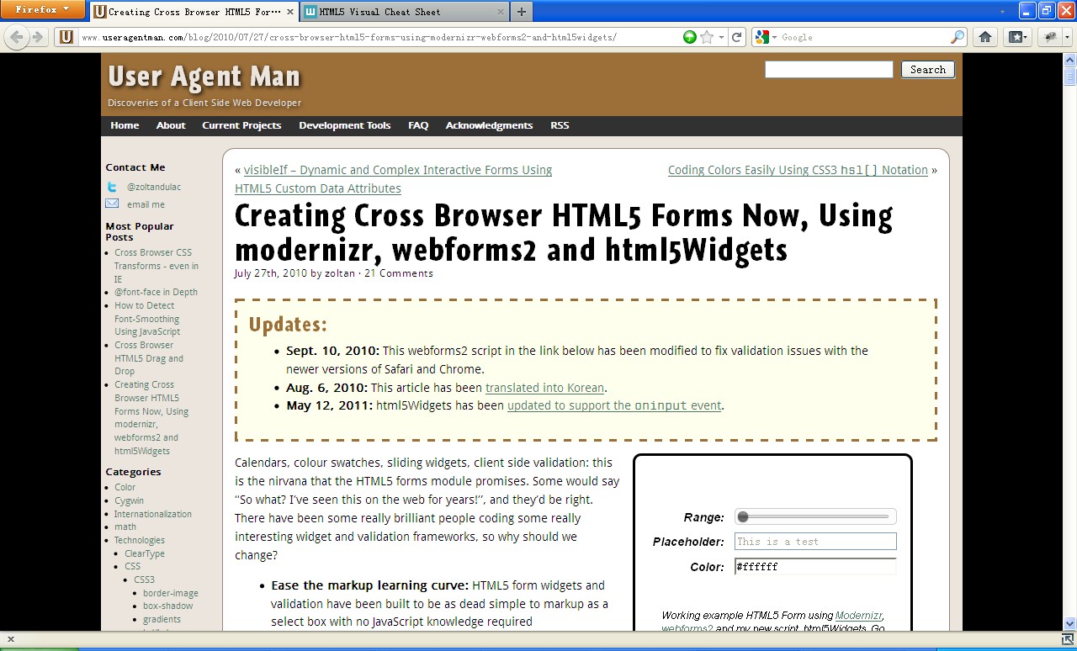Close the HTML5 Visual Cheat Sheet tab
The height and width of the screenshot is (651, 1077).
(501, 12)
